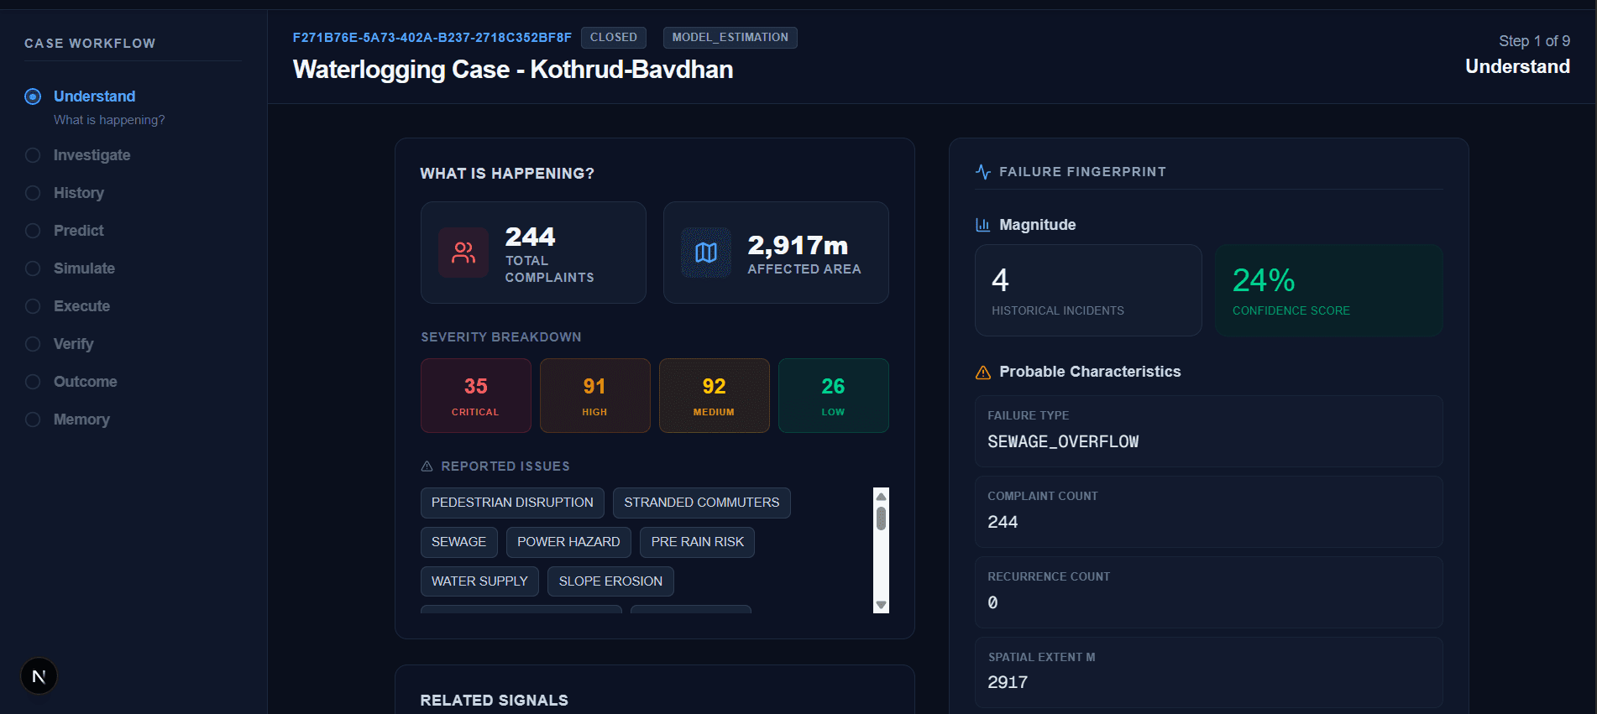This screenshot has height=714, width=1597.
Task: Click the complaint count value 244
Action: pos(1003,522)
